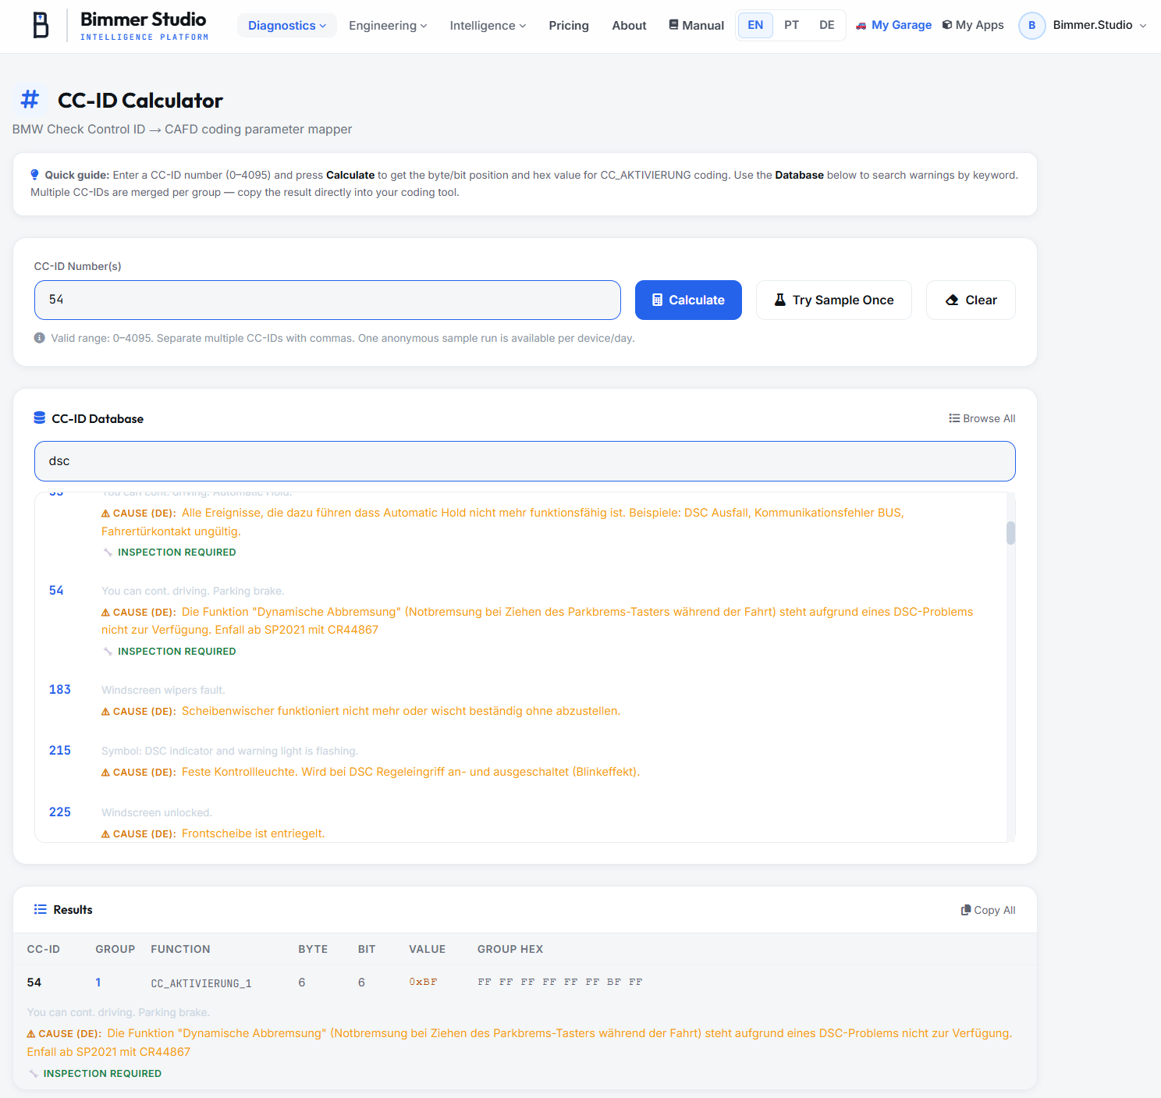Focus the CC-ID Number(s) input field
Image resolution: width=1161 pixels, height=1098 pixels.
click(x=328, y=300)
